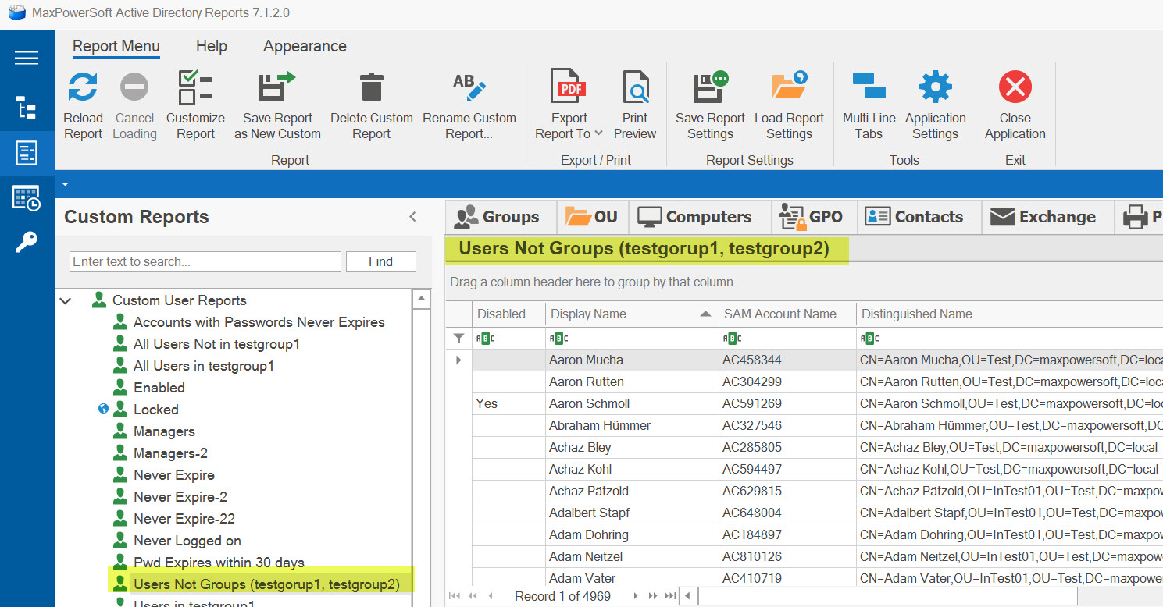Viewport: 1163px width, 607px height.
Task: Open the Appearance tab
Action: [x=305, y=46]
